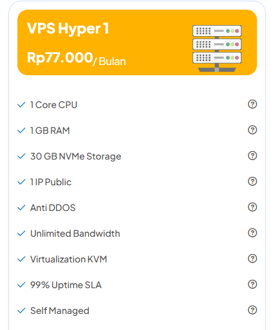The image size is (275, 330).
Task: Click the Unlimited Bandwidth feature label
Action: 75,234
